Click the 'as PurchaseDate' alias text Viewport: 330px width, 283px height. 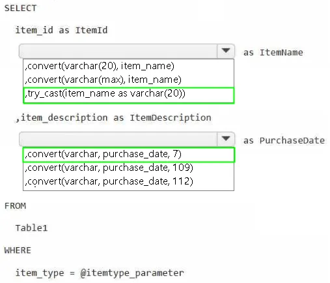284,140
